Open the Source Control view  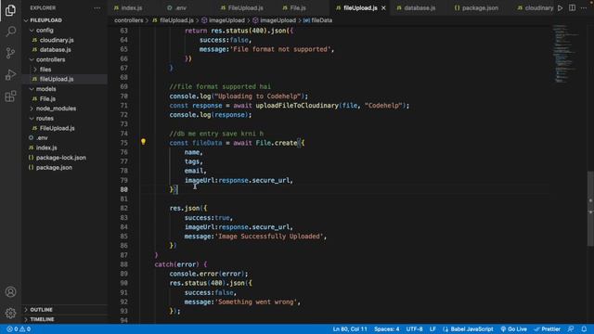coord(10,53)
